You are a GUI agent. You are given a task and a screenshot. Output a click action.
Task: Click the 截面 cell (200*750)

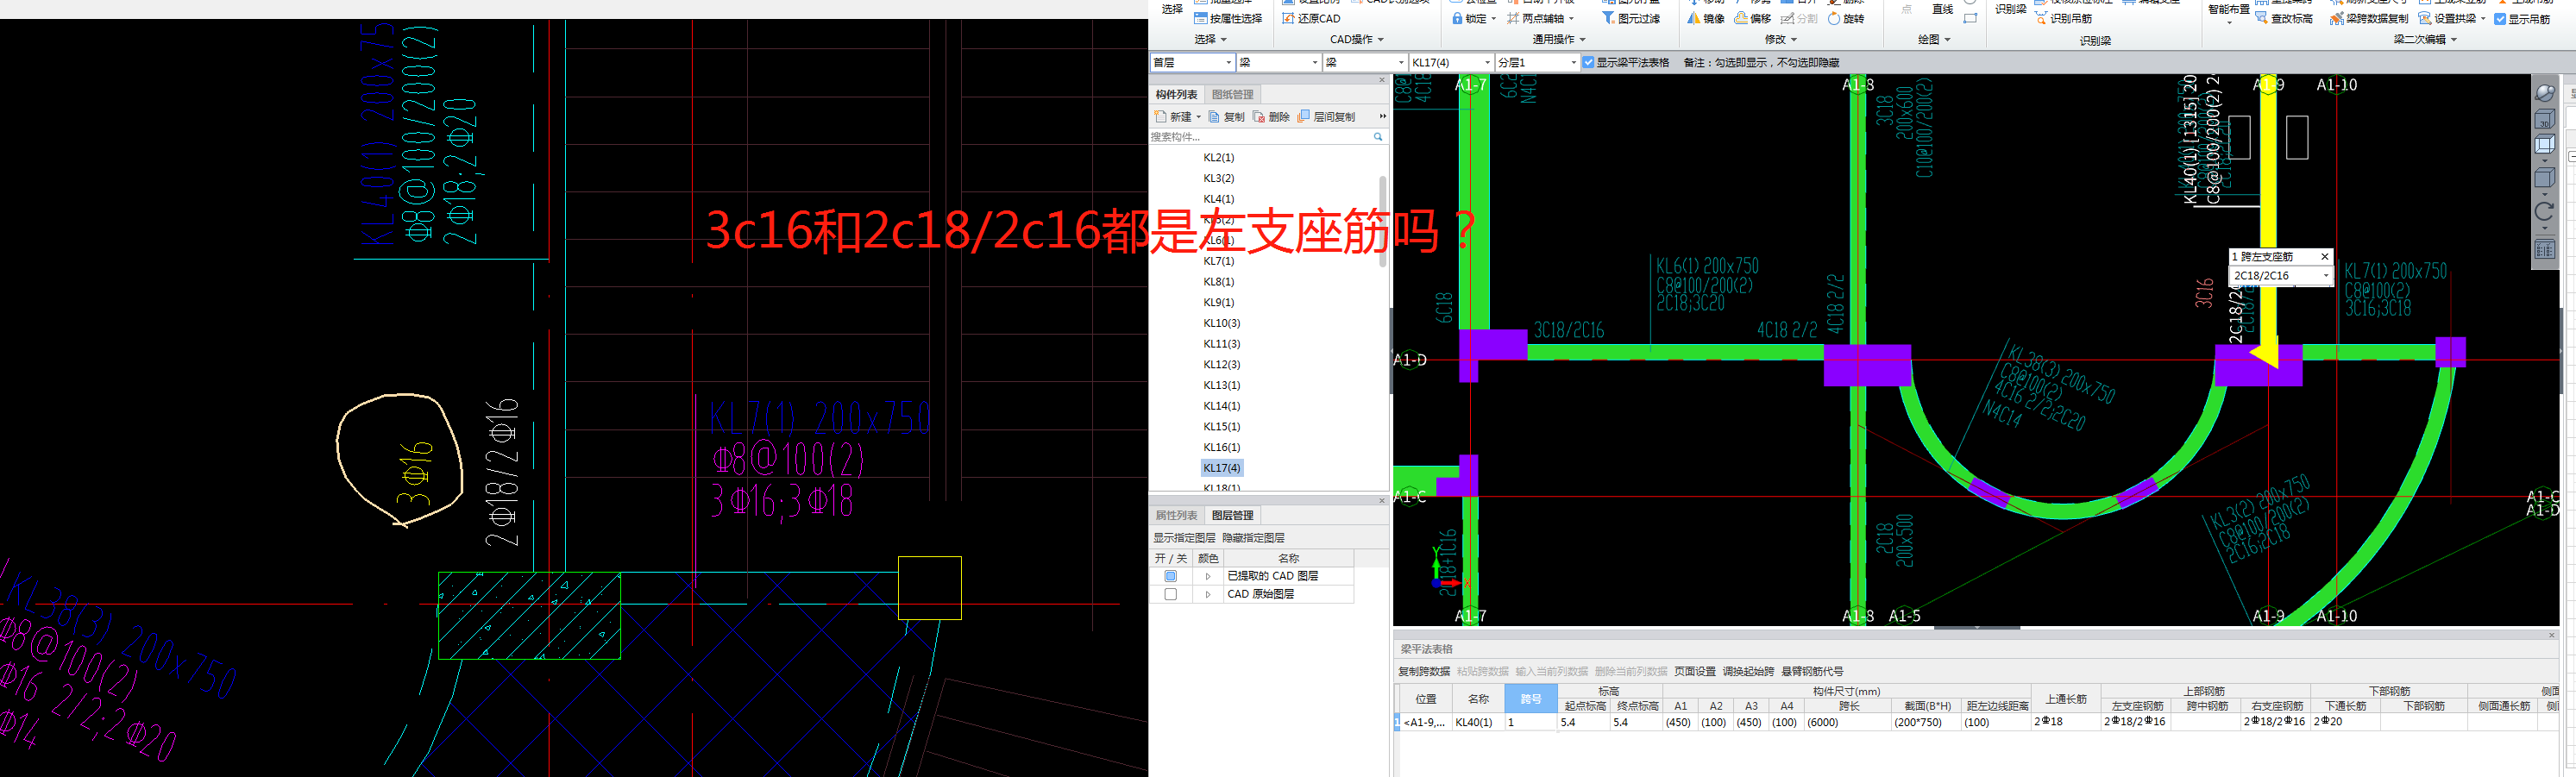[x=1925, y=722]
